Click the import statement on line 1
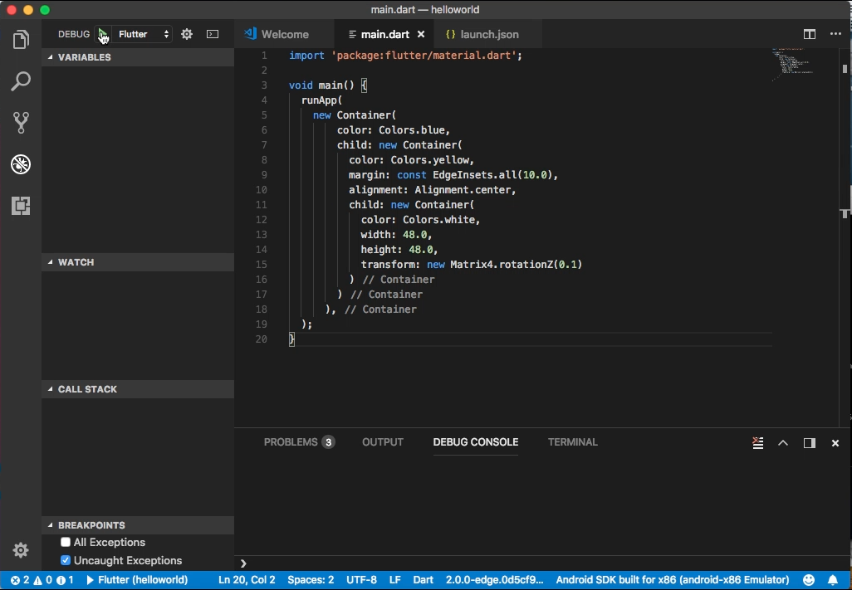The image size is (852, 590). point(405,56)
